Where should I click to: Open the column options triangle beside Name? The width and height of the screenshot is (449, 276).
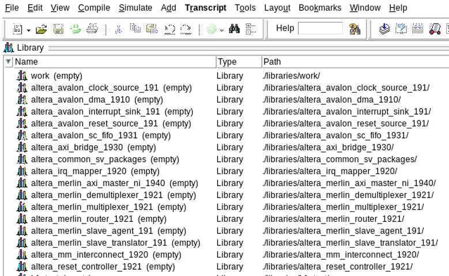[x=8, y=62]
